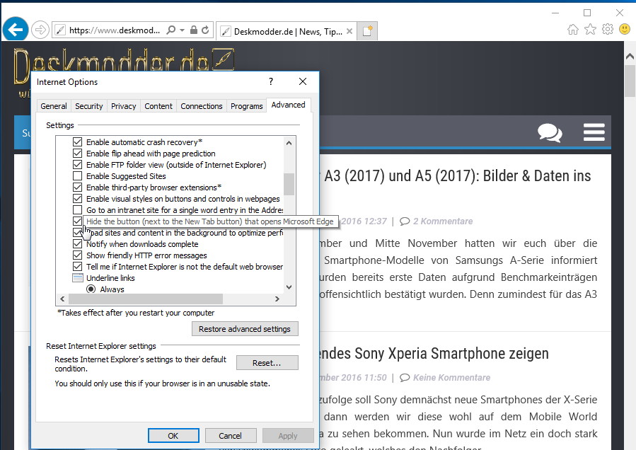
Task: Confirm with the OK button
Action: (173, 435)
